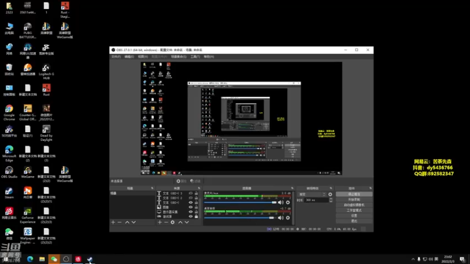Hide the 游戏源 game capture source
Screen dimensions: 470x264
point(190,216)
